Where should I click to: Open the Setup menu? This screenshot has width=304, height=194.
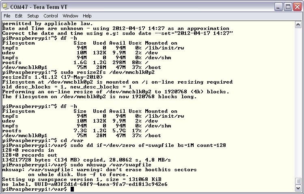pos(33,16)
